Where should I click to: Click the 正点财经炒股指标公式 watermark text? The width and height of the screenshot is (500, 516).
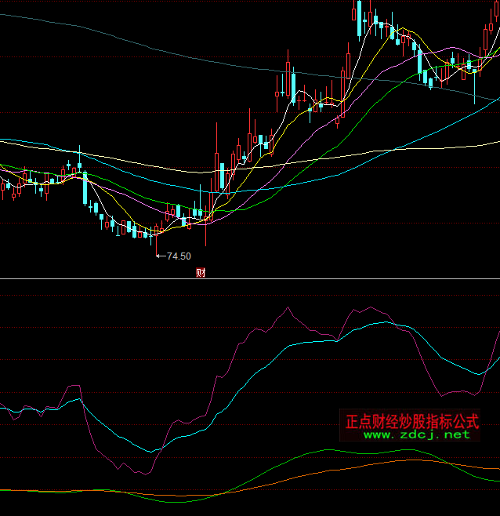pyautogui.click(x=412, y=420)
